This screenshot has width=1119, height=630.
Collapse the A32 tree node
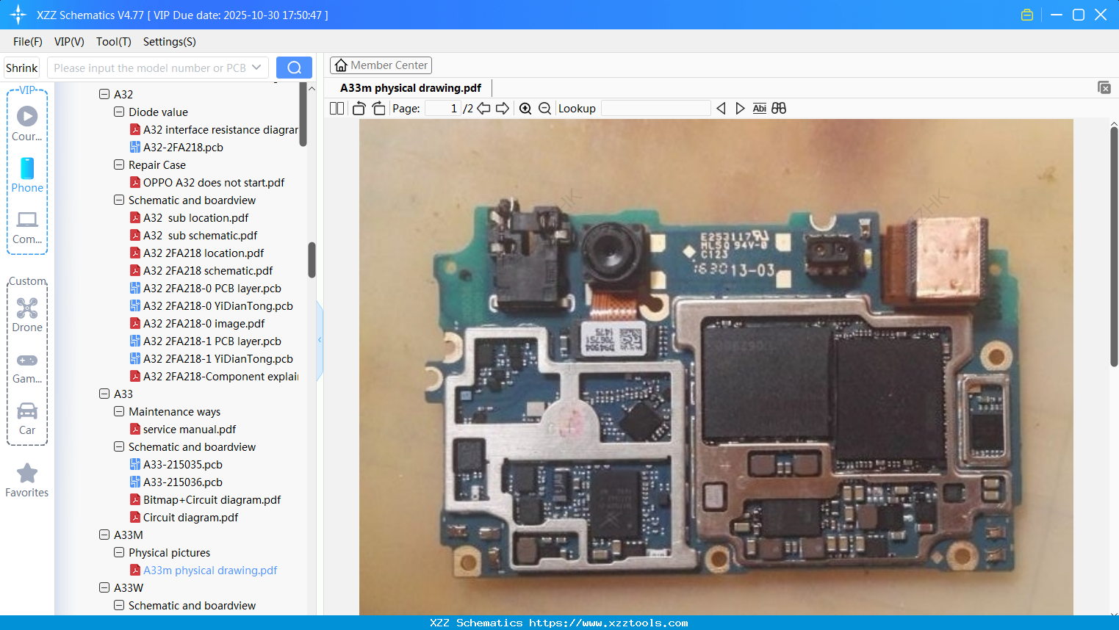tap(104, 94)
